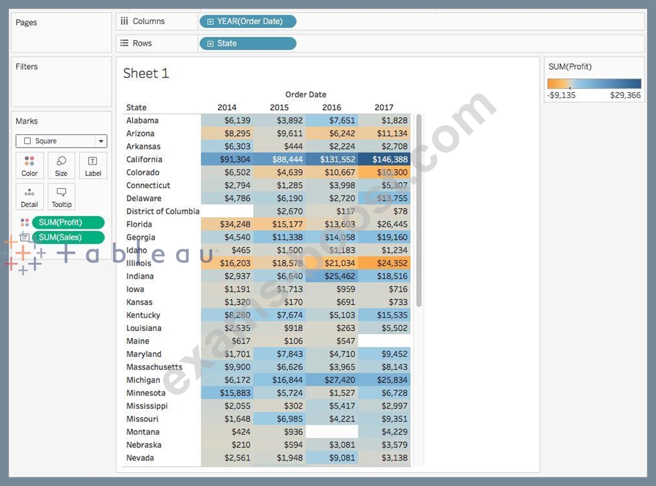656x486 pixels.
Task: Click the Marks card title
Action: coord(27,121)
